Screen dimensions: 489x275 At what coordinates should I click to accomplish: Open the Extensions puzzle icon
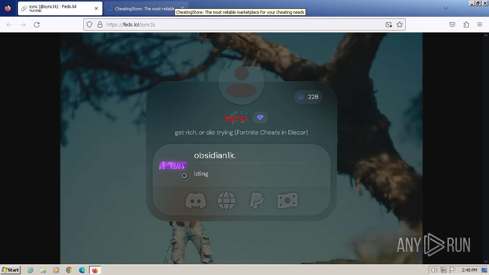[466, 24]
